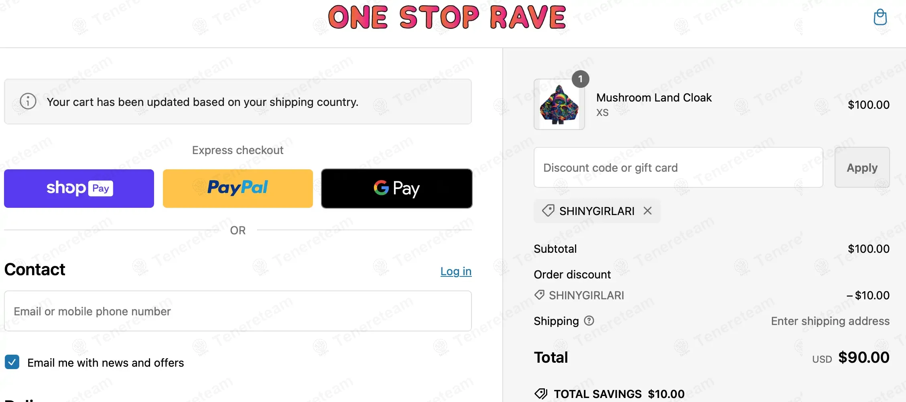Viewport: 906px width, 402px height.
Task: Pay with Shop Pay
Action: (79, 188)
